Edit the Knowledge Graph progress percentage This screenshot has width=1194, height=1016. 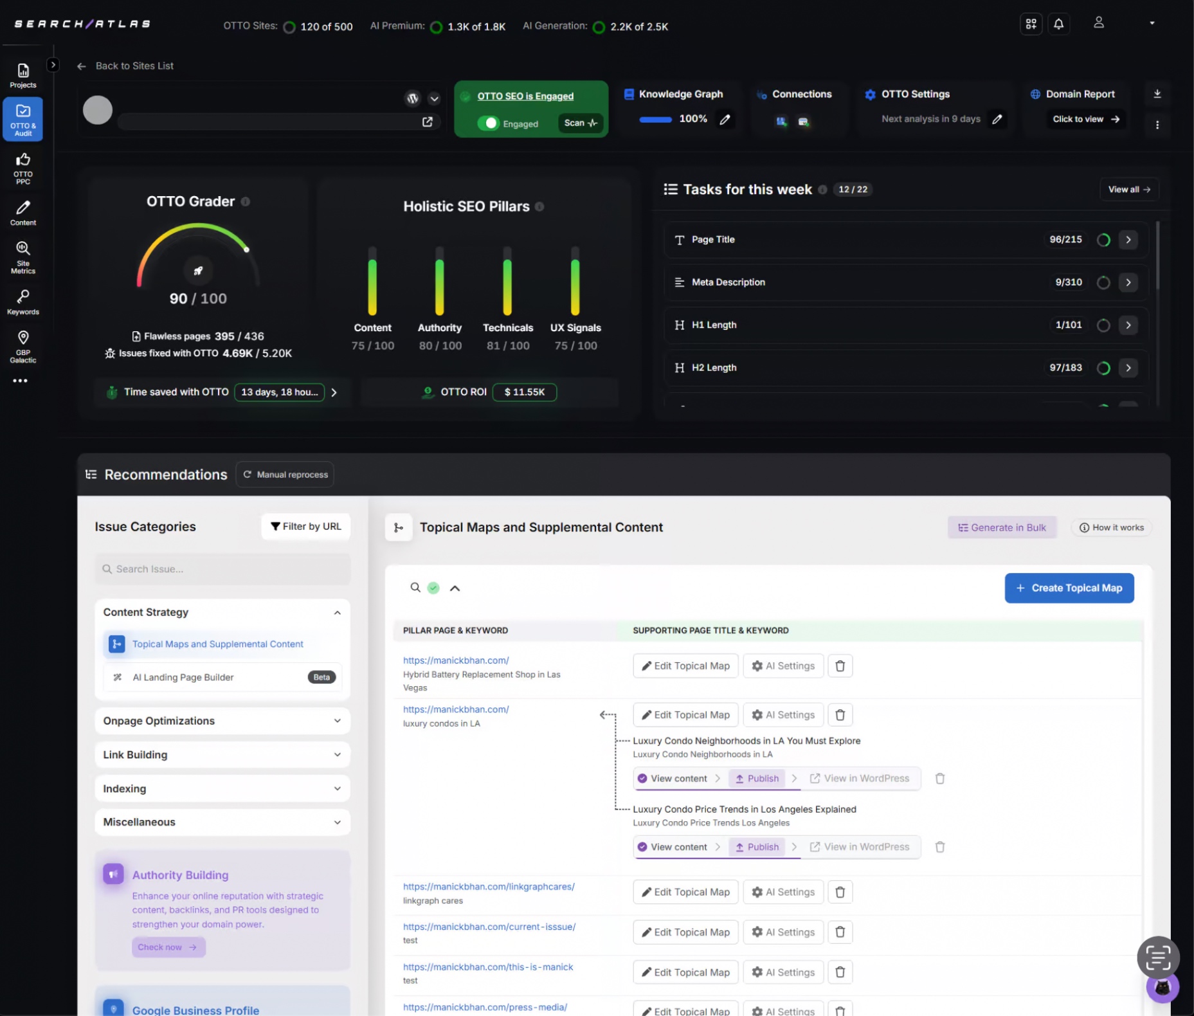(x=725, y=119)
